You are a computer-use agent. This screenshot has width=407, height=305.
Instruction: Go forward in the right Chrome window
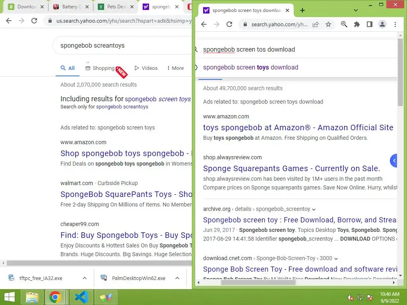[x=217, y=24]
